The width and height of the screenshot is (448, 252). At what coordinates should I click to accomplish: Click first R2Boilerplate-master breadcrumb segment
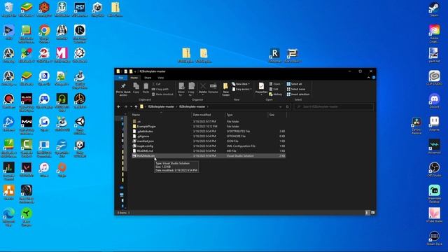[x=161, y=107]
